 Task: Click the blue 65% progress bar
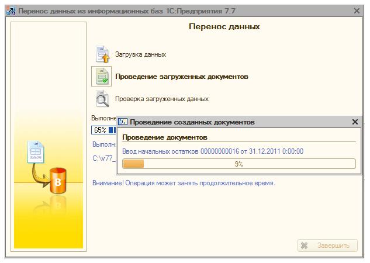103,130
